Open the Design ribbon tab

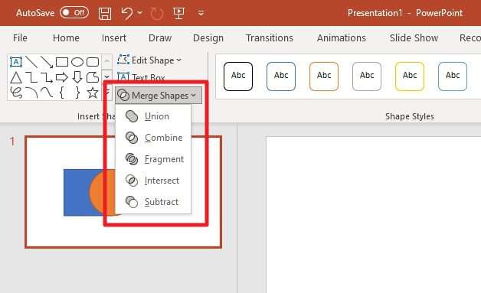pos(208,38)
